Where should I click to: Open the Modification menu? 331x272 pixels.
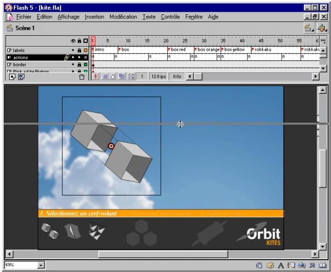point(123,17)
